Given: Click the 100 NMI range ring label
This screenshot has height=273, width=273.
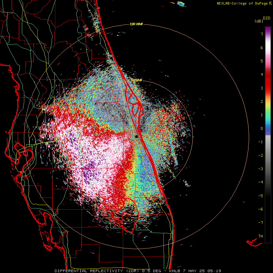Looking at the screenshot, I should pyautogui.click(x=136, y=24).
